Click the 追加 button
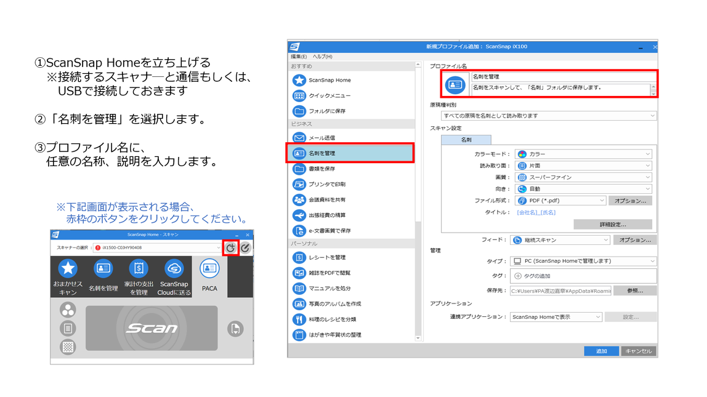 [601, 351]
